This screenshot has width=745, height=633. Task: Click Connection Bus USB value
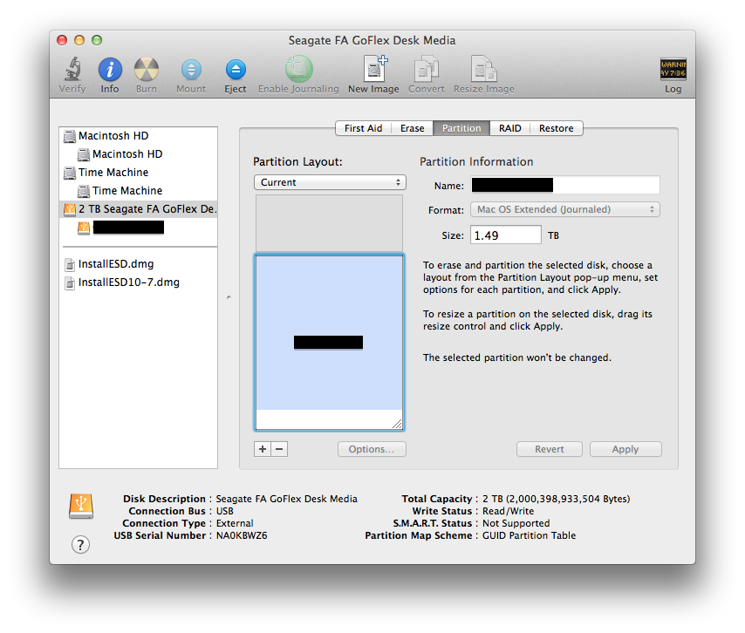click(x=225, y=512)
